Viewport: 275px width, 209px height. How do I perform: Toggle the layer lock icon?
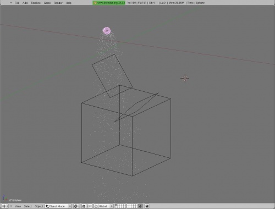click(140, 206)
